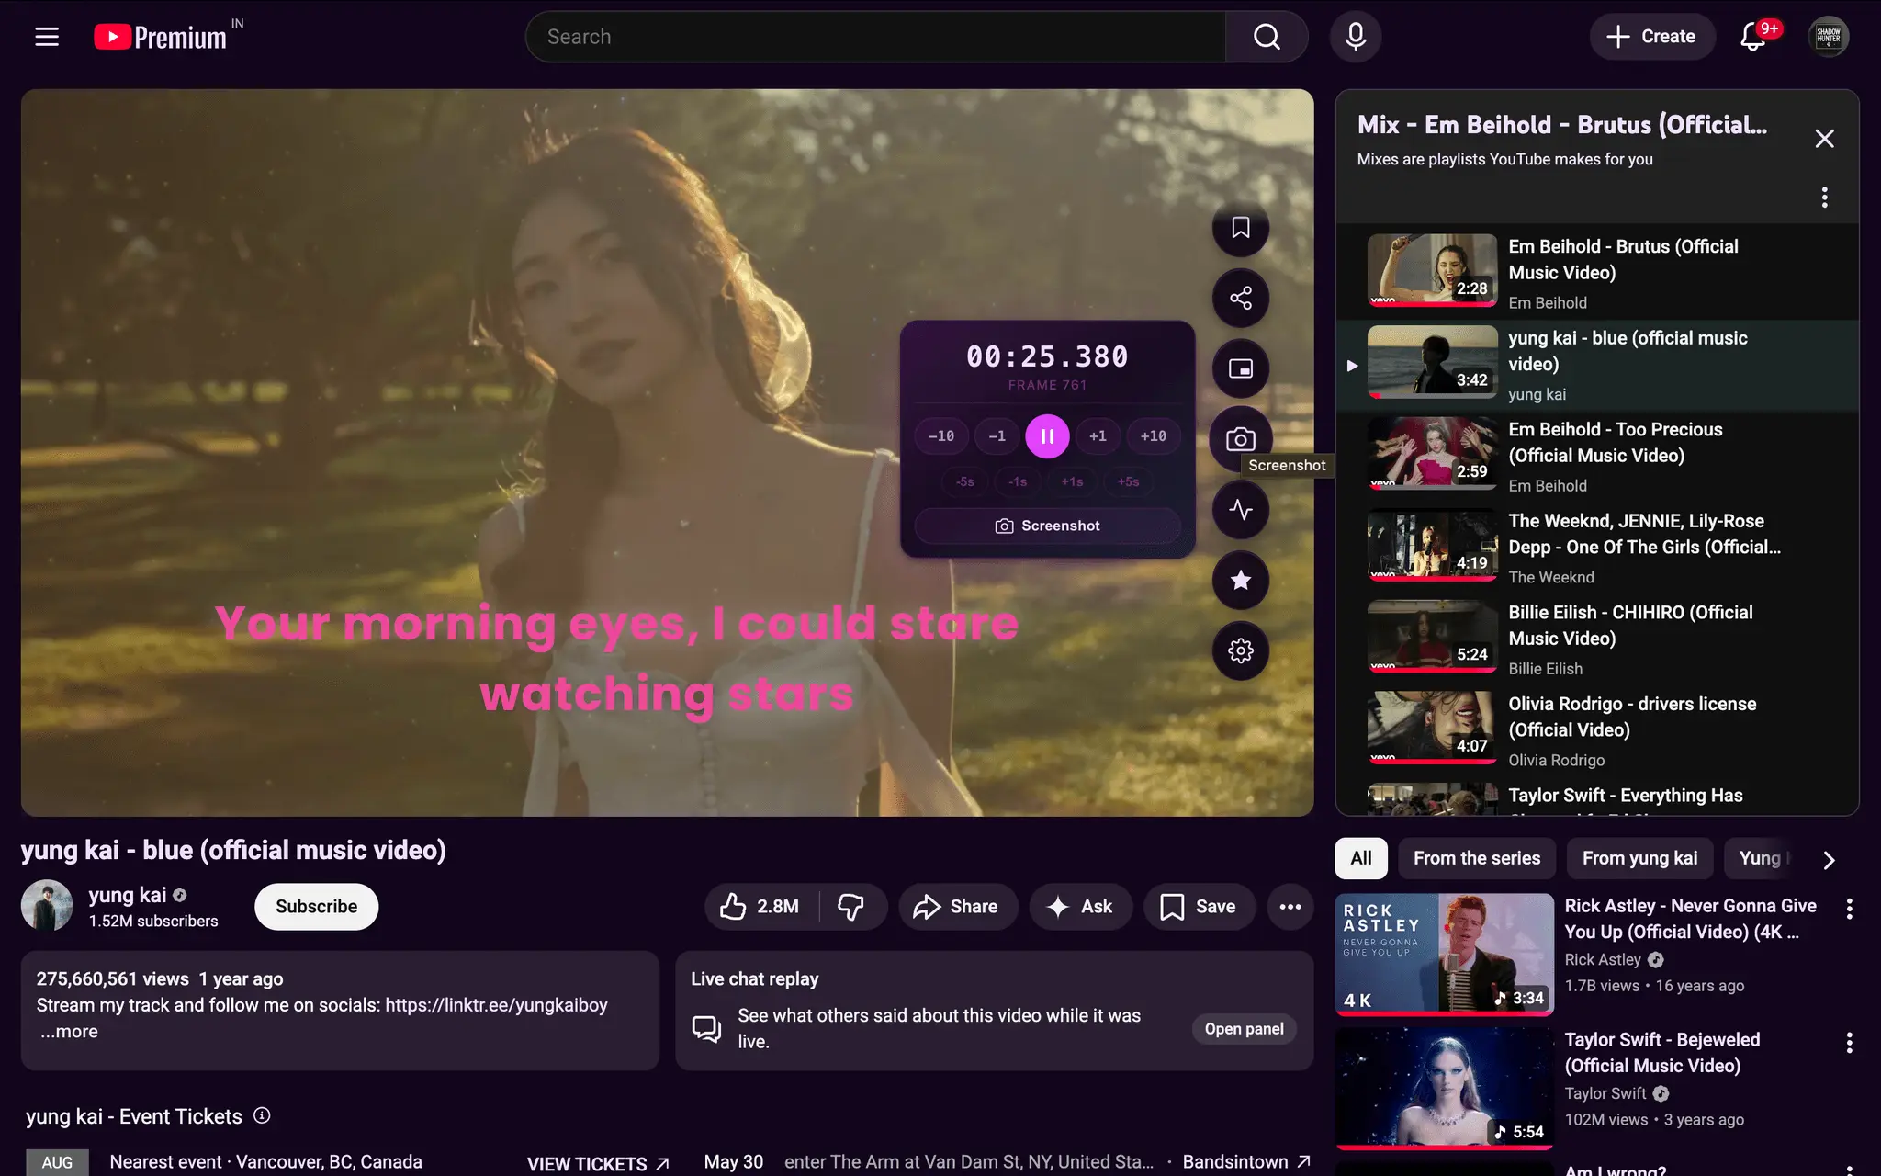Click VIEW TICKETS link
Screen dimensions: 1881x1176
coord(598,1164)
